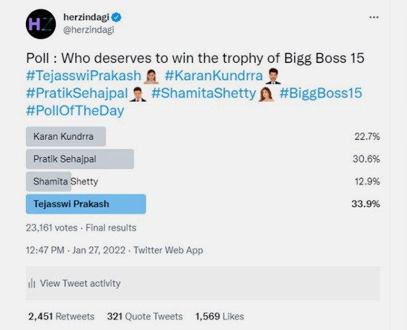This screenshot has height=330, width=407.
Task: Click the Shamita Shetty hashtag emoji
Action: pos(266,94)
